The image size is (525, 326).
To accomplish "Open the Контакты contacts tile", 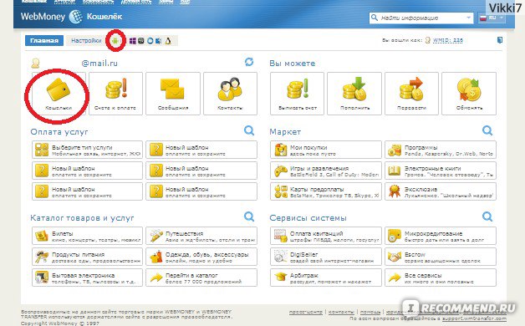I will 230,94.
